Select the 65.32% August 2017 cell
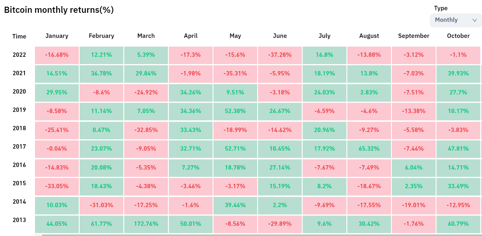The width and height of the screenshot is (482, 236). pos(369,149)
